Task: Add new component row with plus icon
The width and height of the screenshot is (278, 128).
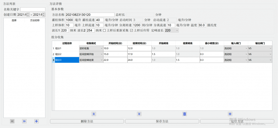Action: pos(230,114)
